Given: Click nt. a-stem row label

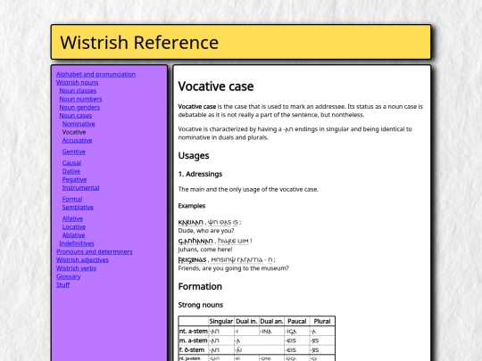Looking at the screenshot, I should pyautogui.click(x=193, y=332).
